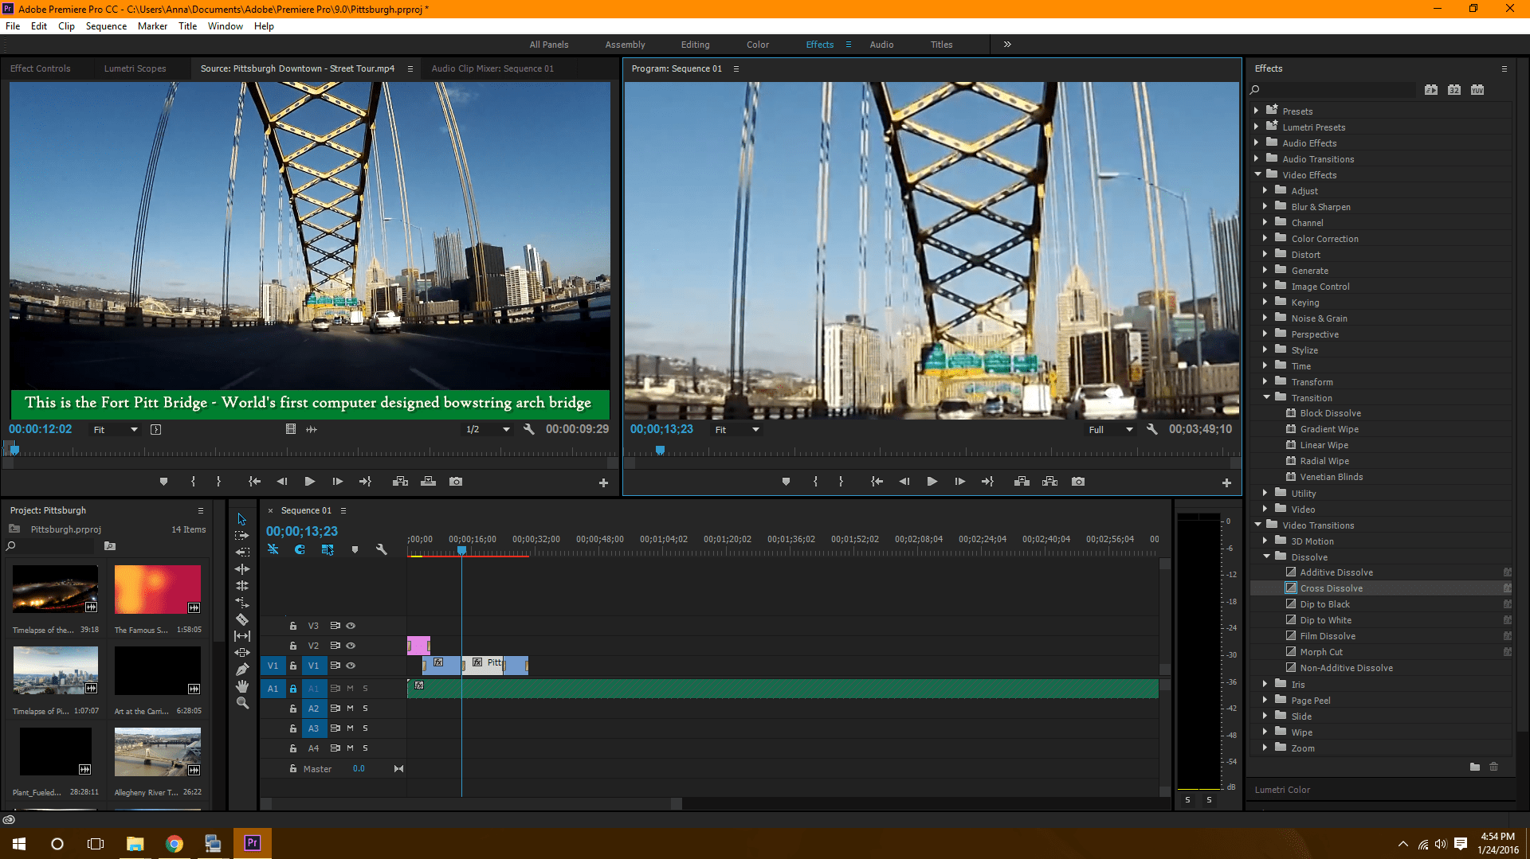Click the timeline Snap magnet icon
The image size is (1530, 859).
click(300, 549)
